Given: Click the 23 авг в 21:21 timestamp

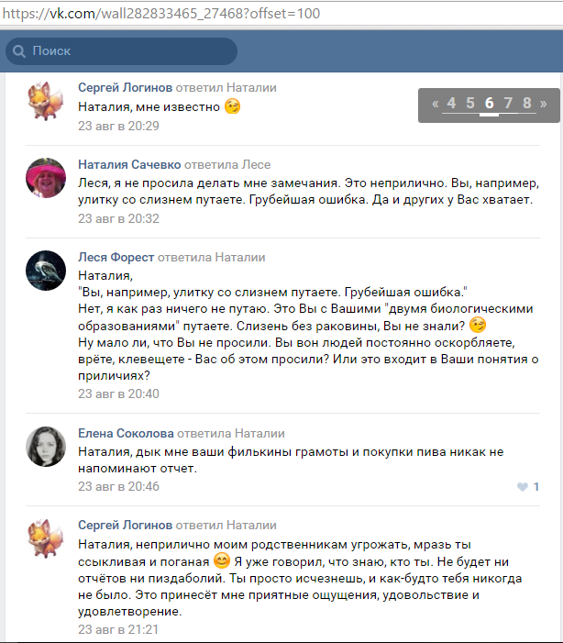Looking at the screenshot, I should (x=118, y=629).
